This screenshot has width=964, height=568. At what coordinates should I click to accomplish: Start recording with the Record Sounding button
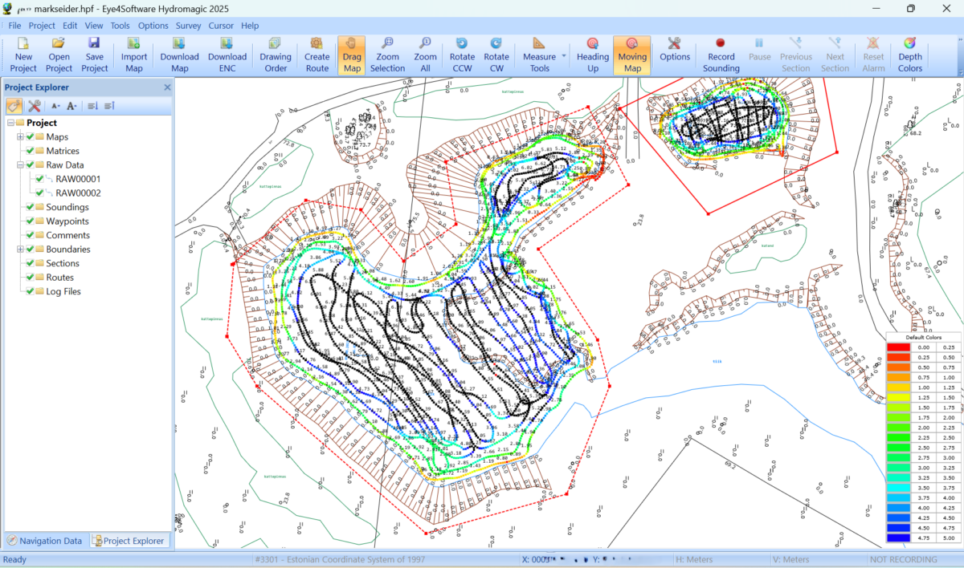[x=721, y=55]
